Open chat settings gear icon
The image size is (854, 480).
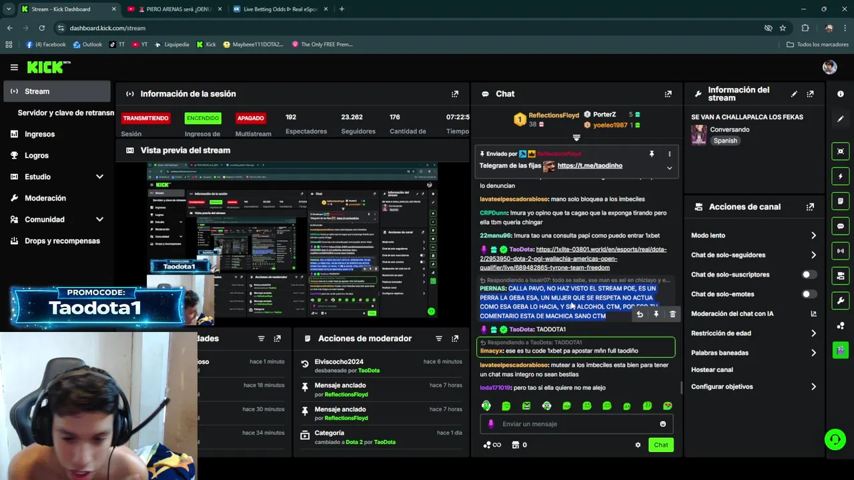tap(638, 445)
